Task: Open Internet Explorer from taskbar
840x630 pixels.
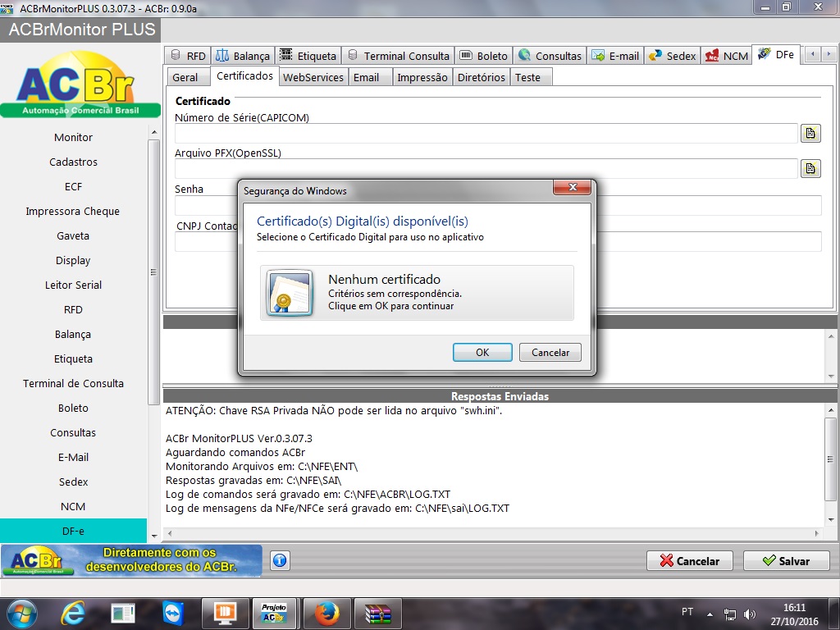Action: 72,614
